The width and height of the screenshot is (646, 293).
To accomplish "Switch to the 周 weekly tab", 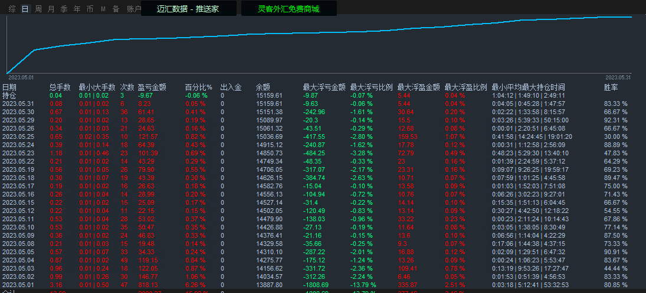I will pyautogui.click(x=38, y=9).
